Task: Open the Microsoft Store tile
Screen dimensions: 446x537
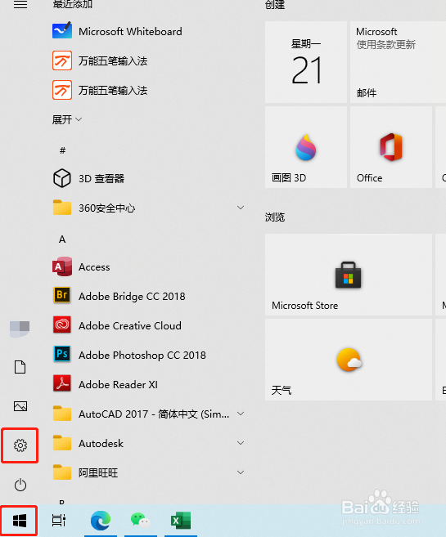Action: [349, 275]
